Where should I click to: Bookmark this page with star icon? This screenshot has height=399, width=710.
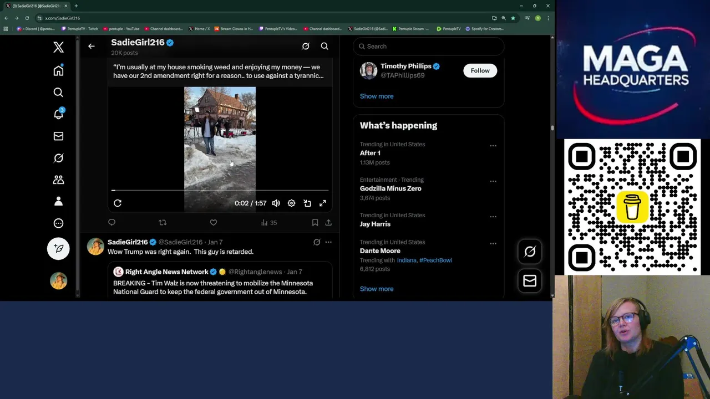point(513,18)
